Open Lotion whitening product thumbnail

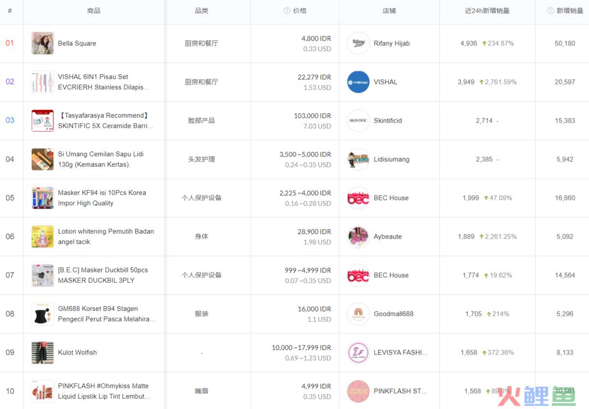click(43, 236)
